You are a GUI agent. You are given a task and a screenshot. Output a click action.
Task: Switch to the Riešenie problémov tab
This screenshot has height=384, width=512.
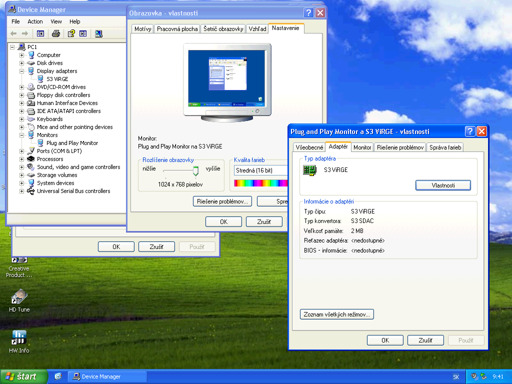click(x=400, y=147)
